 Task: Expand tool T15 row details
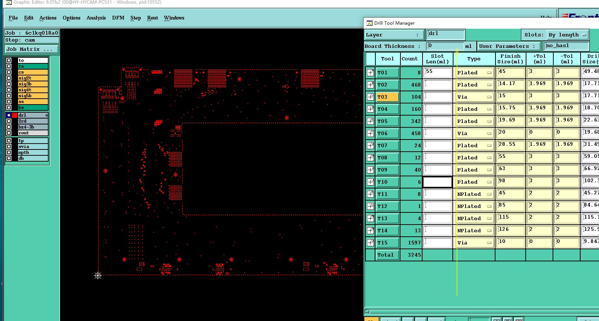coord(370,243)
